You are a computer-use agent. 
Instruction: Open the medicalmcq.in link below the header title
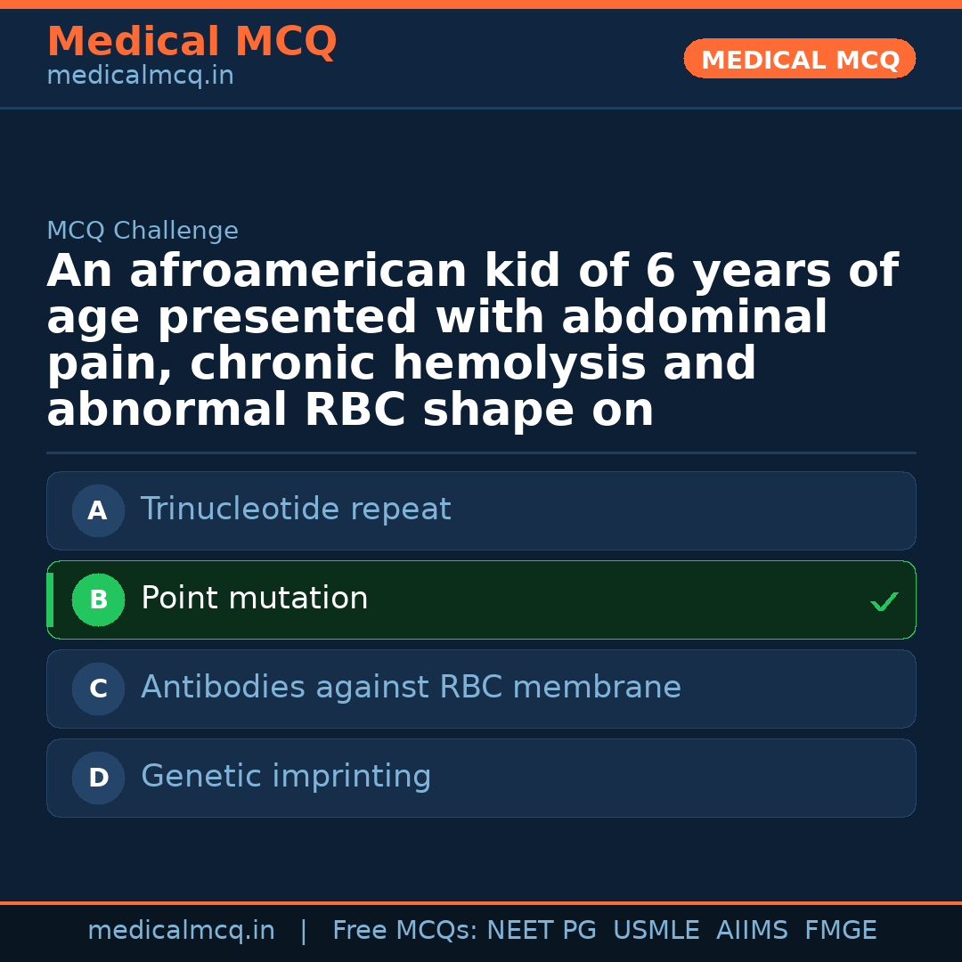140,77
